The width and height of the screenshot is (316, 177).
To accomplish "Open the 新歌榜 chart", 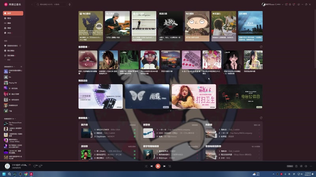I will click(x=147, y=125).
